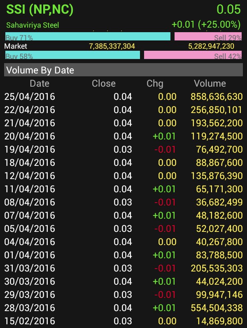
Task: Select the 29/03/2016 row date
Action: pyautogui.click(x=30, y=294)
